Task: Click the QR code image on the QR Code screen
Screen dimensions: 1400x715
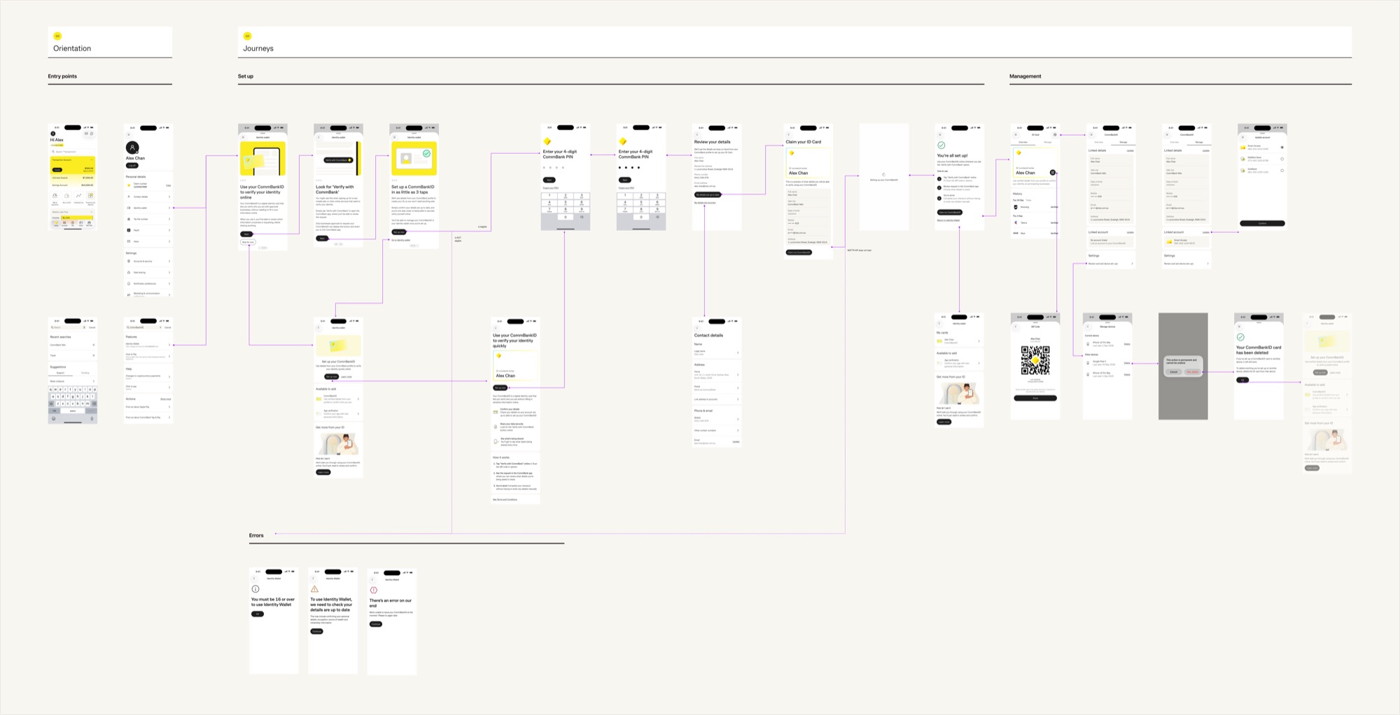Action: pos(1035,361)
